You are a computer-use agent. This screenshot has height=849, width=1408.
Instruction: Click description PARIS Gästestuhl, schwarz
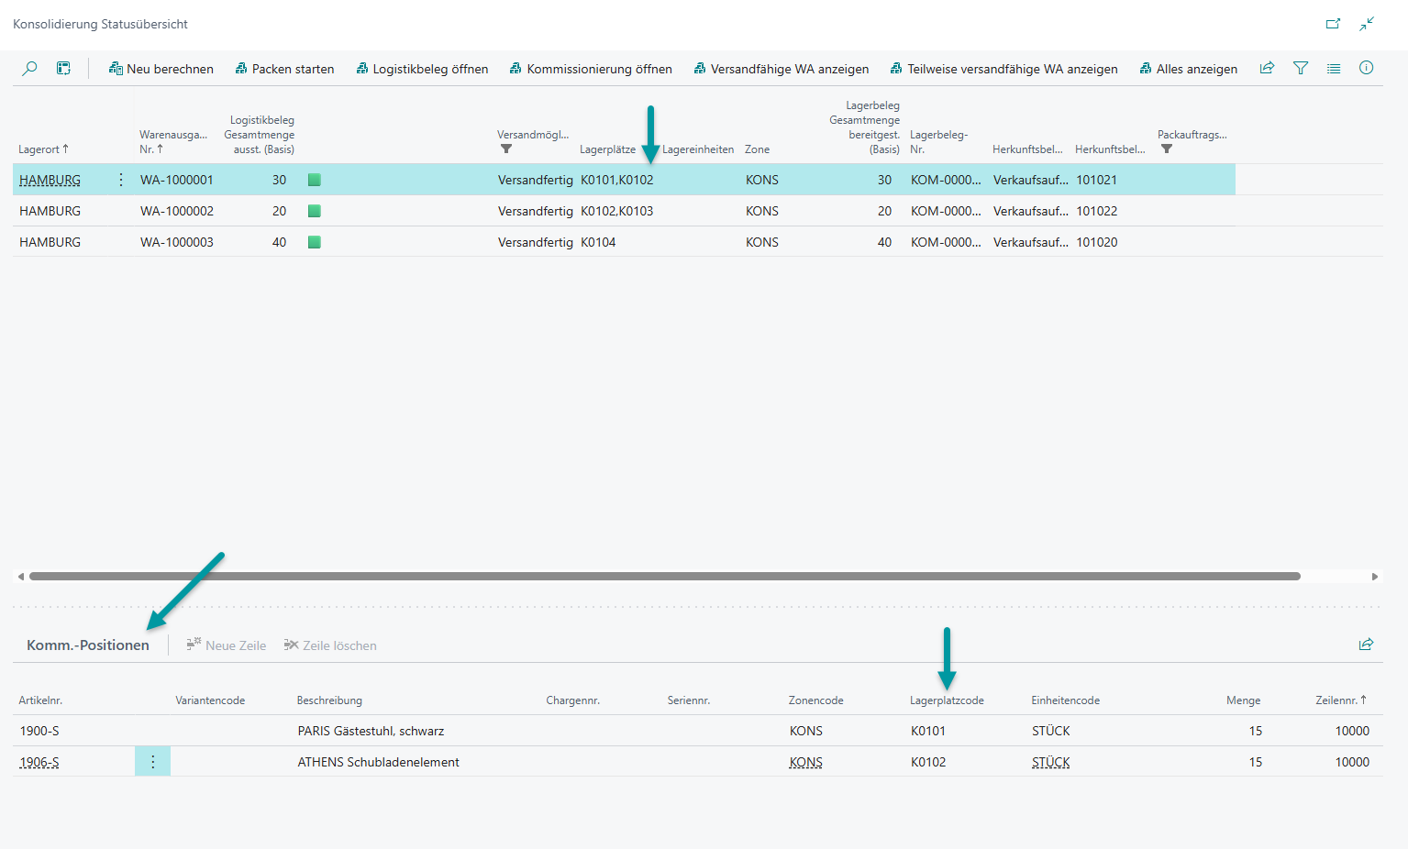[371, 731]
